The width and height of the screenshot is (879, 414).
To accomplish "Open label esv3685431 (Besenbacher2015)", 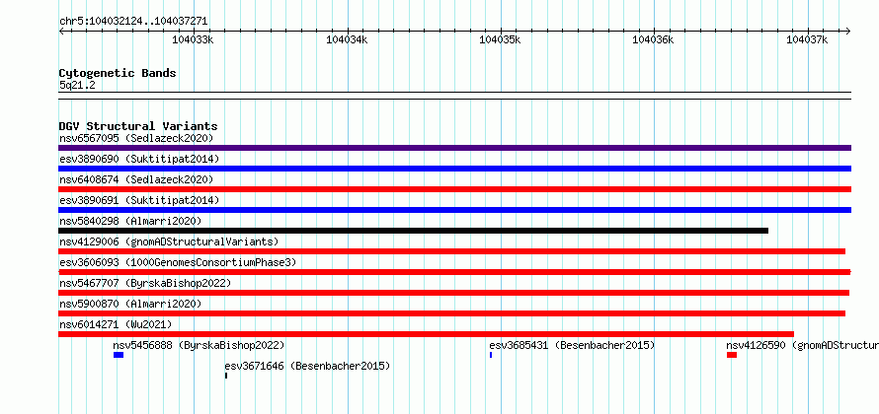I will click(573, 345).
